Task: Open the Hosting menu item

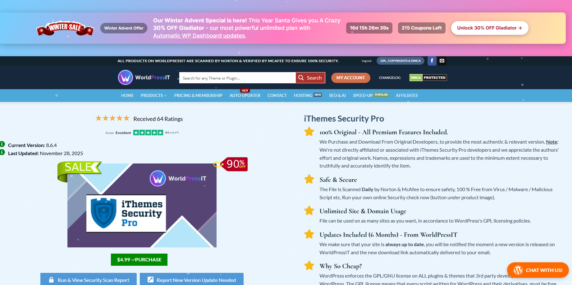Action: pyautogui.click(x=303, y=95)
